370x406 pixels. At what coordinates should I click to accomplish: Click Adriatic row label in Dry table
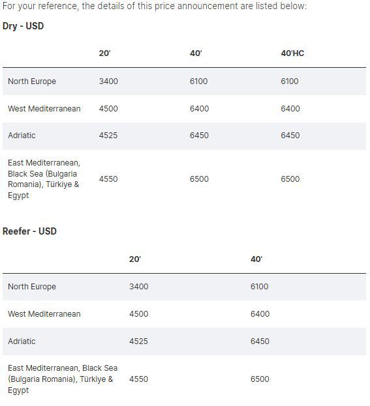click(22, 136)
